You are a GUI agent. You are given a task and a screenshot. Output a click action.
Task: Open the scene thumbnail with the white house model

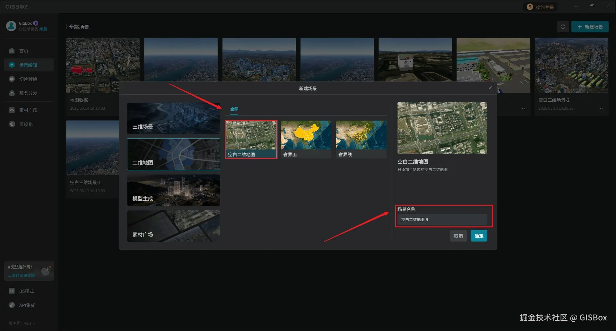tap(415, 60)
